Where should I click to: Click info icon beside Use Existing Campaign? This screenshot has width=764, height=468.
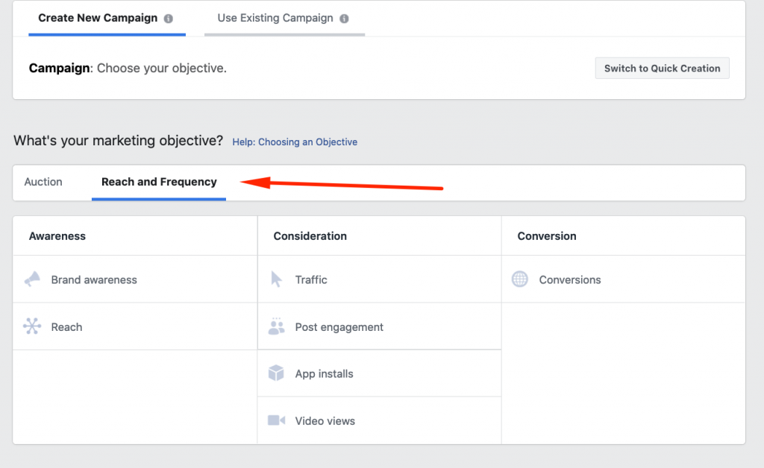pyautogui.click(x=344, y=19)
